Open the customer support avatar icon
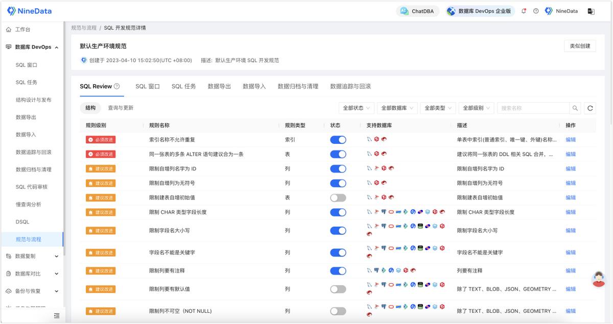Viewport: 613px width, 324px height. pos(598,279)
